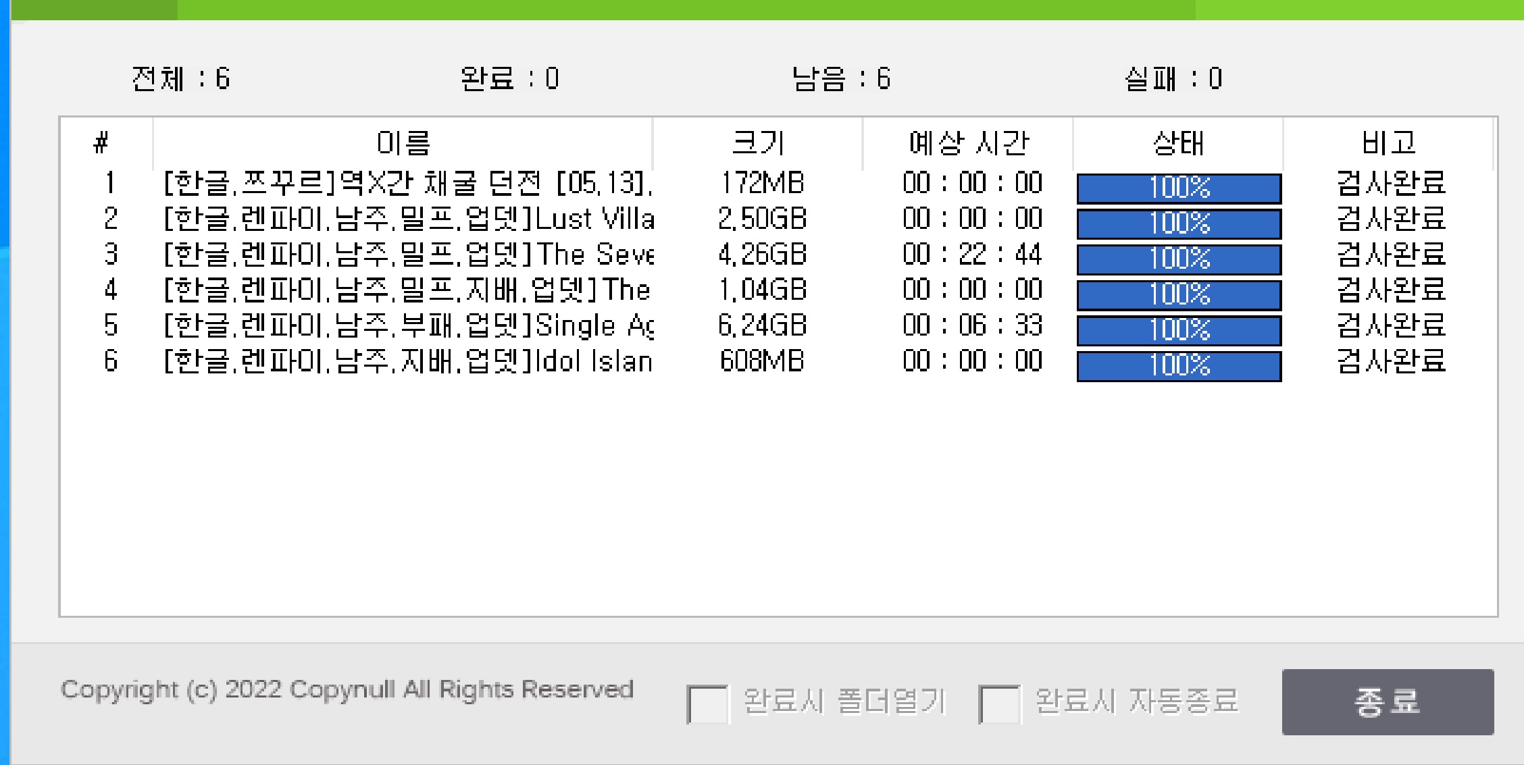Click the 예상 시간 column header

(x=968, y=143)
